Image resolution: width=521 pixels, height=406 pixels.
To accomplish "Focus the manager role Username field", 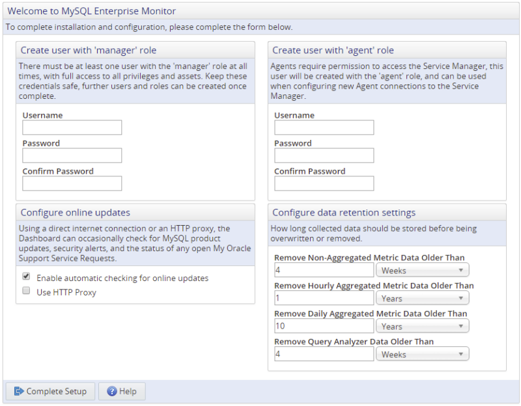I will (72, 128).
